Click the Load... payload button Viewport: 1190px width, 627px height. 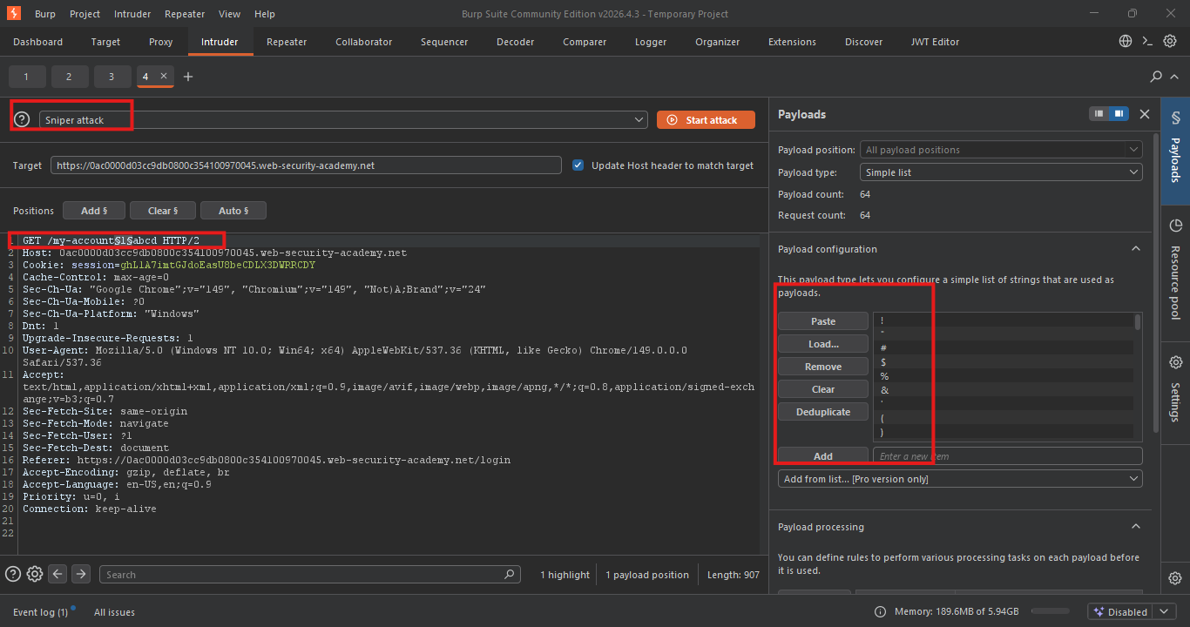point(823,344)
